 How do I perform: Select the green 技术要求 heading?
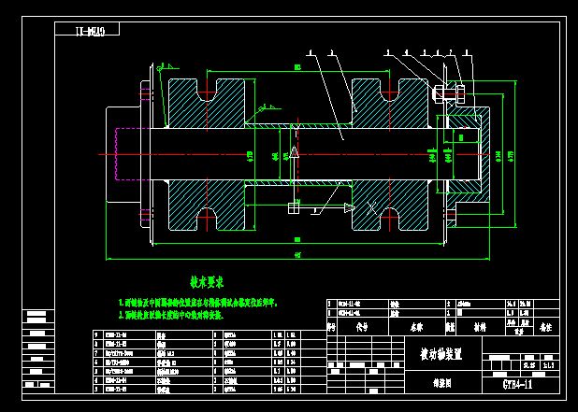[207, 282]
